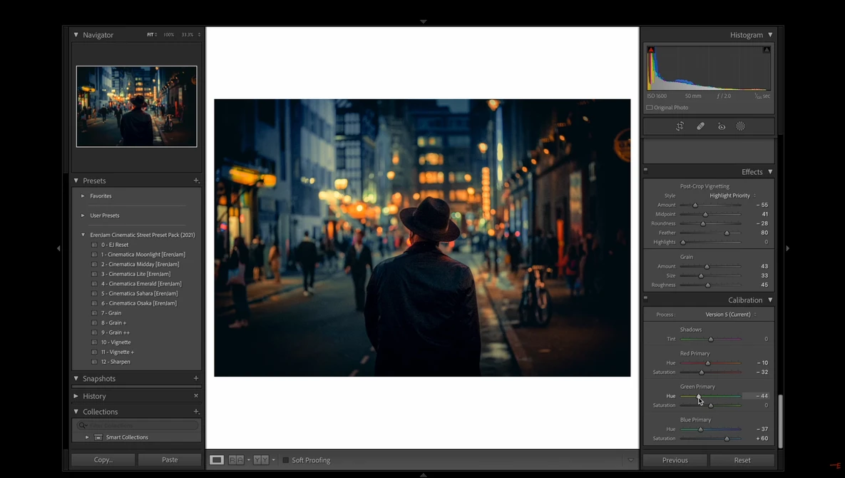Enable Soft Proofing checkbox

coord(286,460)
